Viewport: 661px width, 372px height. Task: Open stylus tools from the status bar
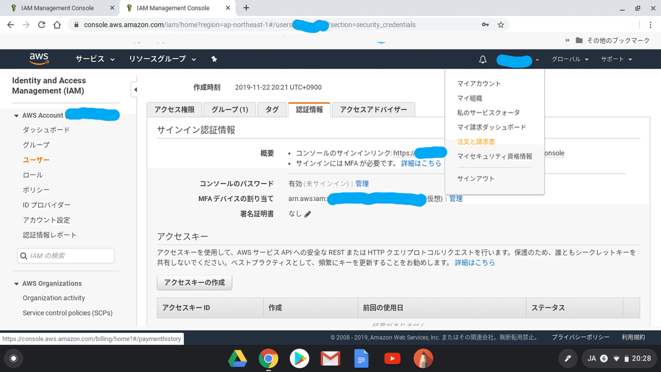tap(568, 358)
